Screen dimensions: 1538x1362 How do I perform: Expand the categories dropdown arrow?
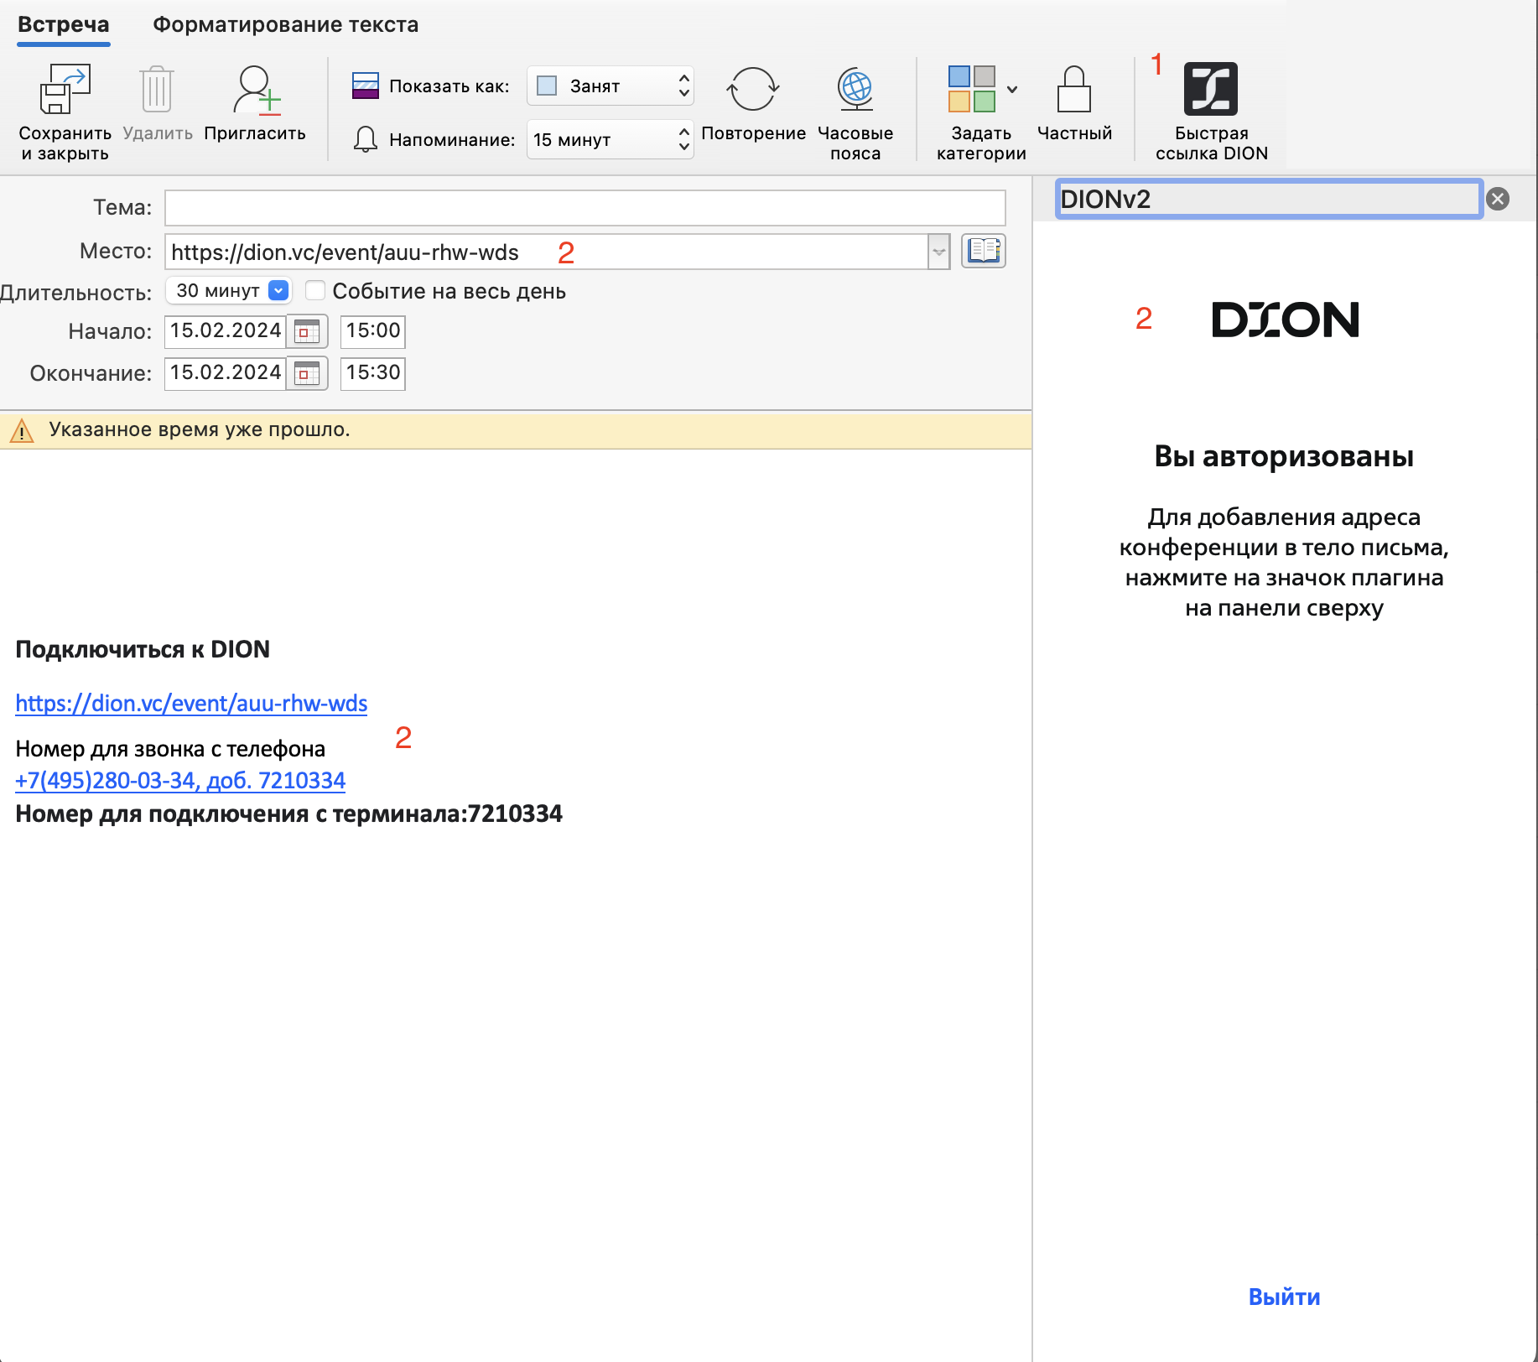[x=1012, y=89]
